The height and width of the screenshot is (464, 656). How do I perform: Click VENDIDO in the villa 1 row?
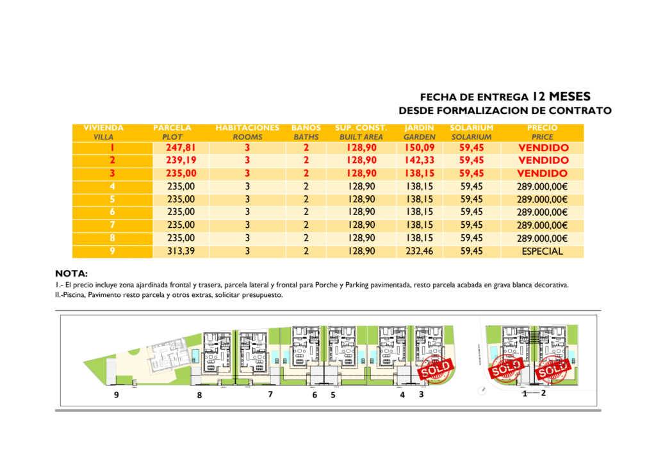point(543,148)
